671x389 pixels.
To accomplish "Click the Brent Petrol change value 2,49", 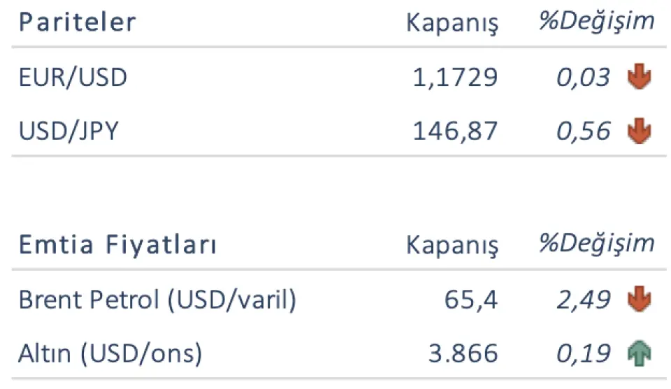I will [x=584, y=300].
